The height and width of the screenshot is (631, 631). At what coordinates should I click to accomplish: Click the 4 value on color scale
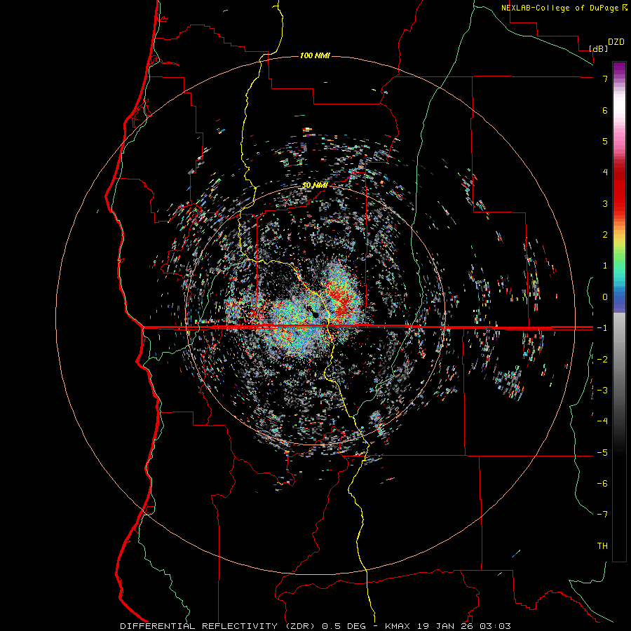pos(605,172)
